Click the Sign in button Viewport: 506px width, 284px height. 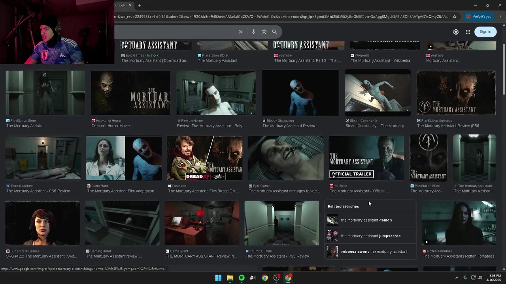[x=485, y=32]
